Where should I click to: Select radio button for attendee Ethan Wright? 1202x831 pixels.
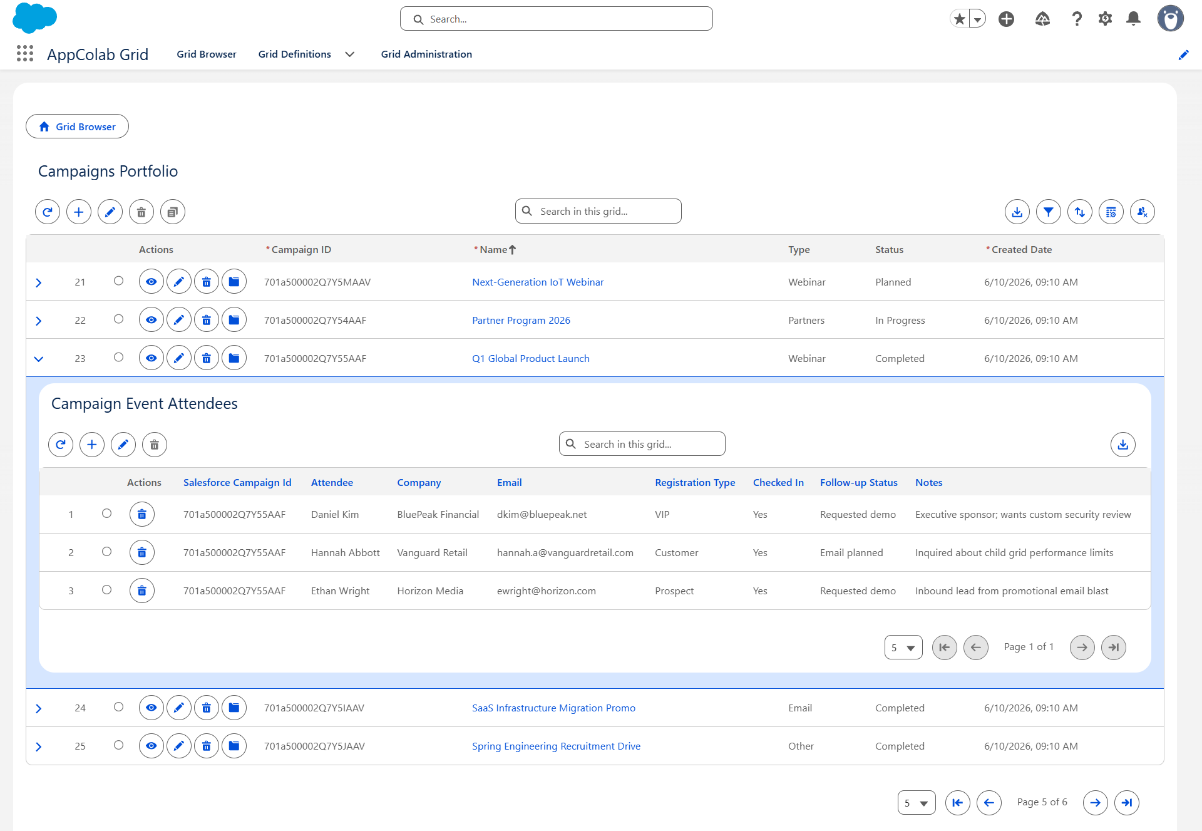pos(106,590)
